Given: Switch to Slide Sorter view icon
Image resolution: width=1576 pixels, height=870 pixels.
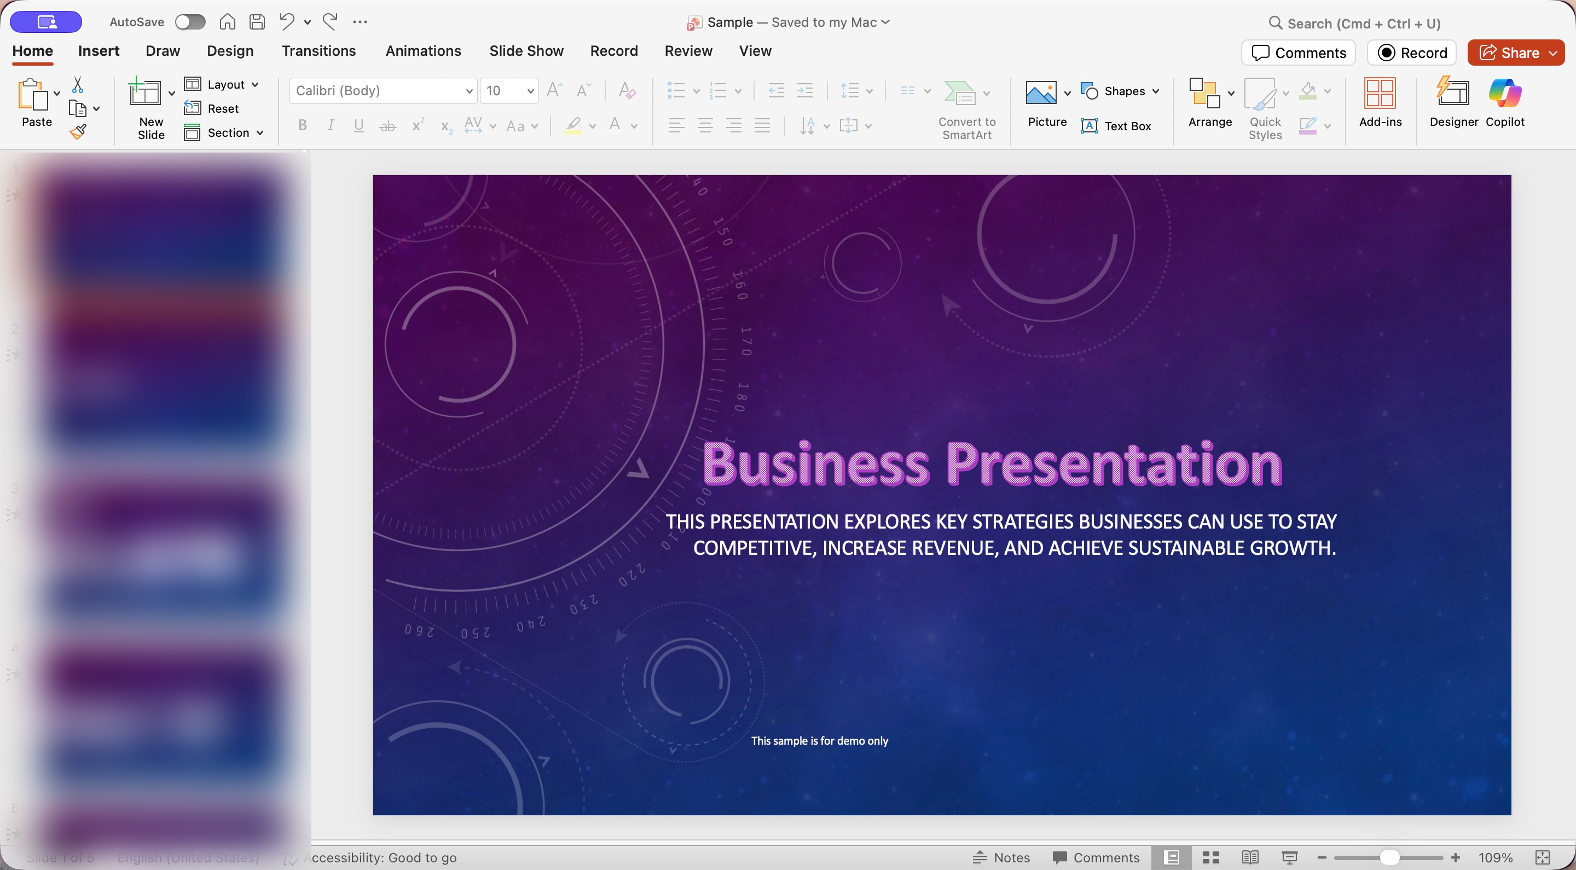Looking at the screenshot, I should pos(1211,857).
